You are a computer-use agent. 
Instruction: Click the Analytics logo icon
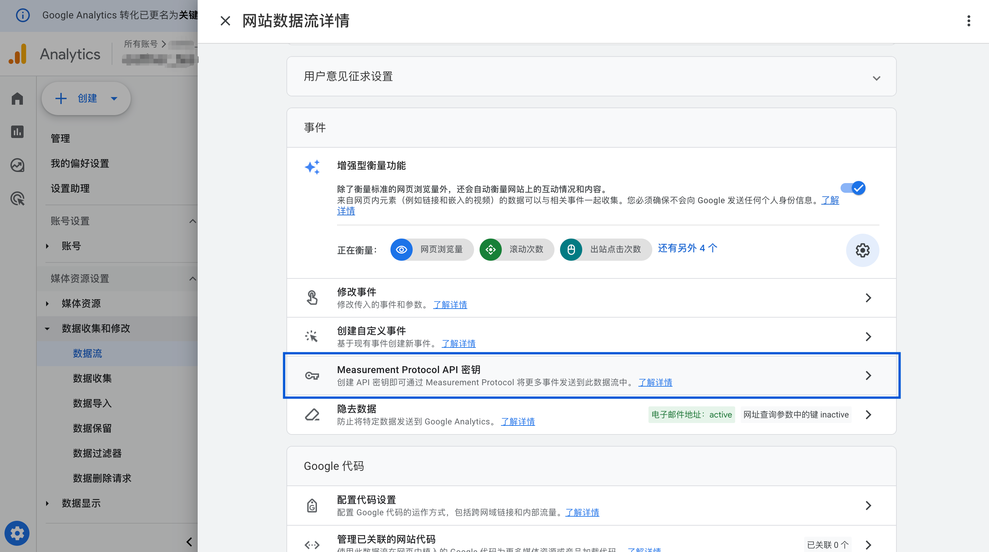(18, 54)
